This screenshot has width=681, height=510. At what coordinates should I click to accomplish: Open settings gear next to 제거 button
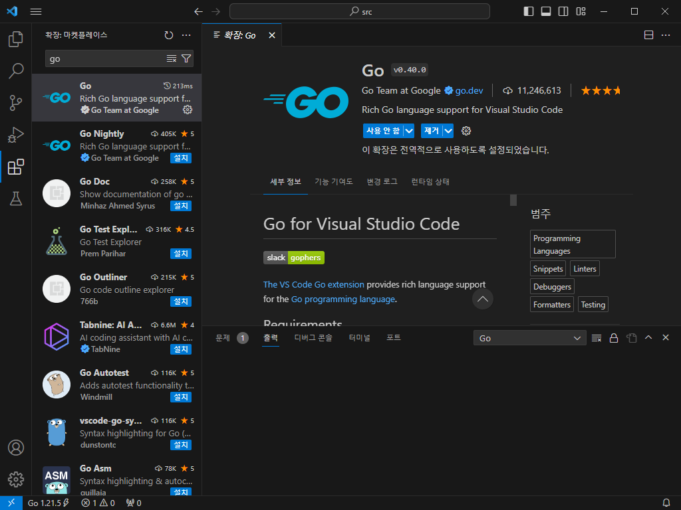[x=466, y=131]
